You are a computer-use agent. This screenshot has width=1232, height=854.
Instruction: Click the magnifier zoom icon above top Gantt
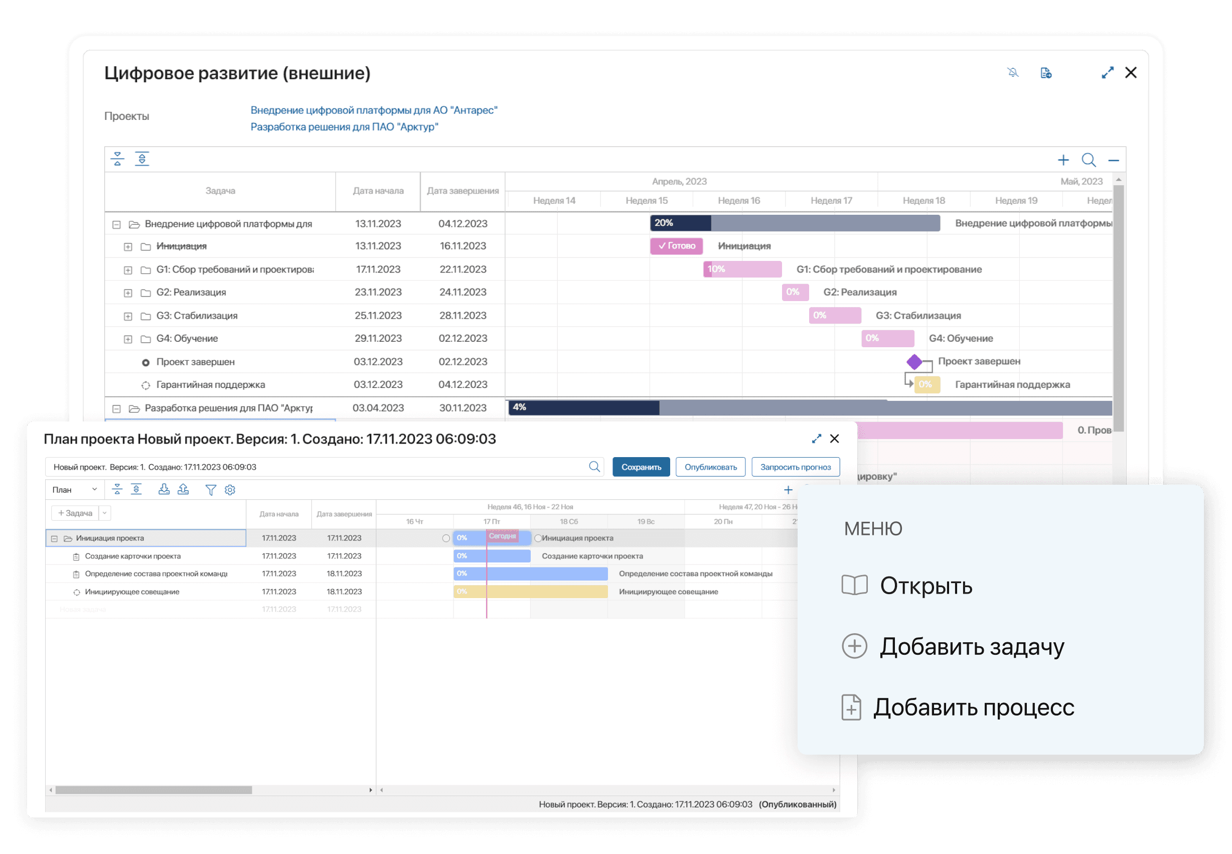(x=1089, y=160)
